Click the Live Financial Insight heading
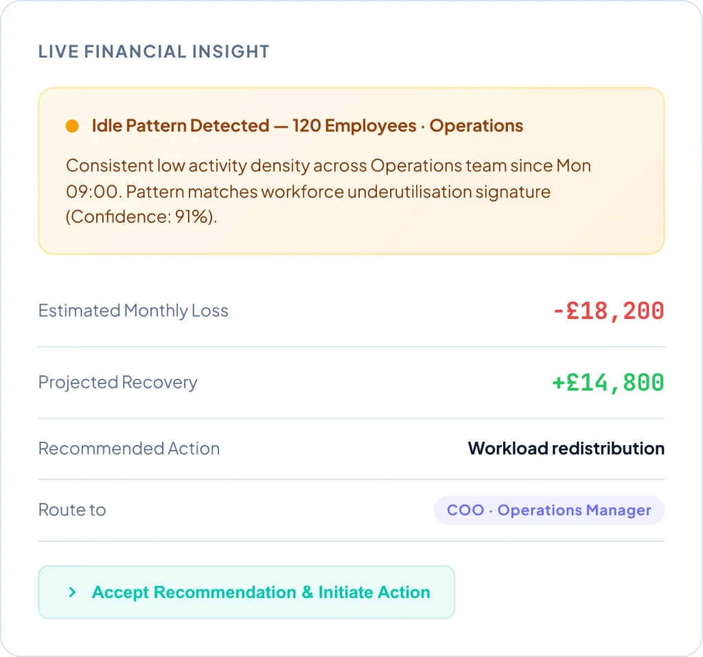703x657 pixels. [154, 51]
